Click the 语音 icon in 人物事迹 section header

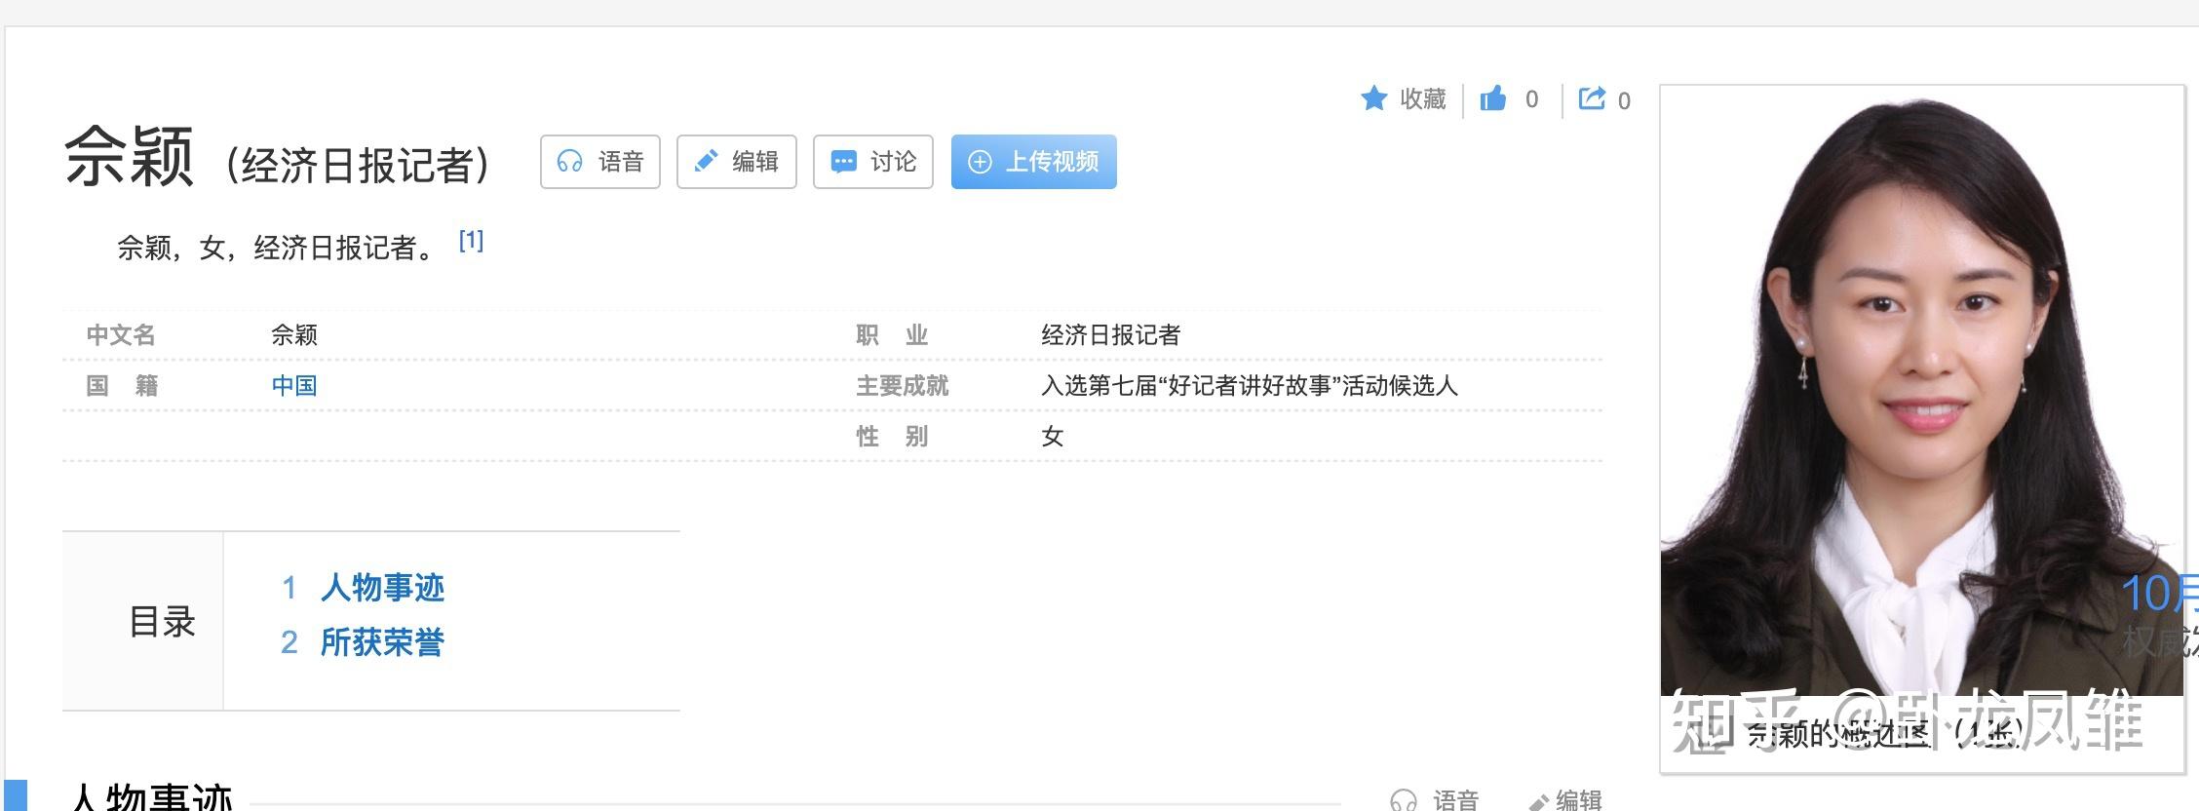pos(1404,801)
